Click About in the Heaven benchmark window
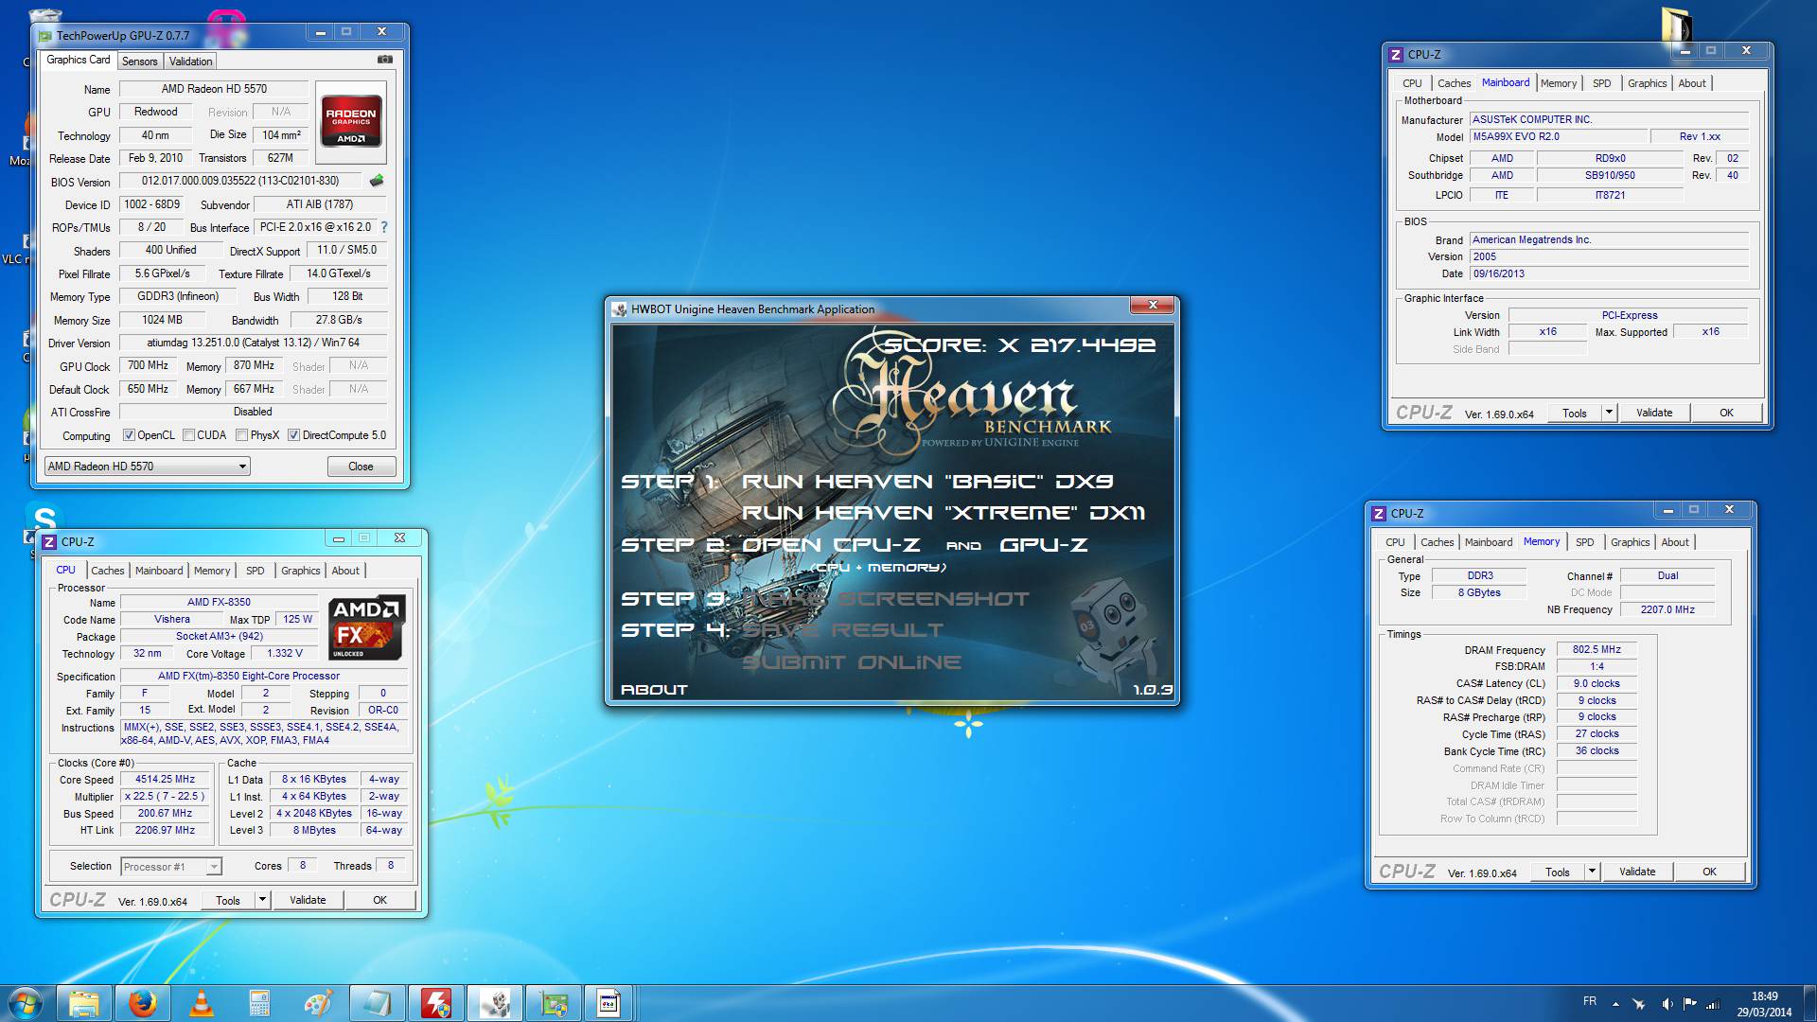 point(654,690)
